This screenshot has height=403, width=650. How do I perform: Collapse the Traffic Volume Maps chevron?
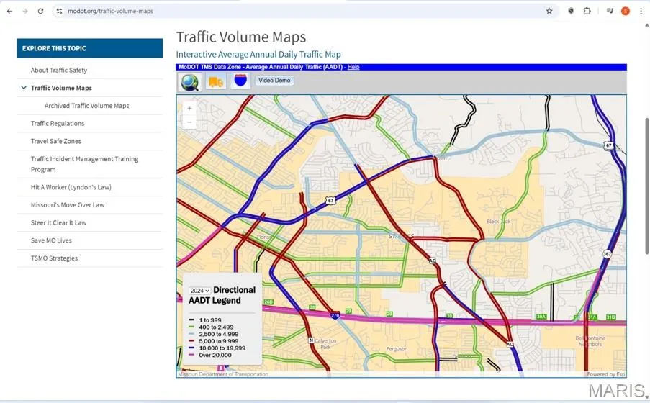pyautogui.click(x=24, y=88)
